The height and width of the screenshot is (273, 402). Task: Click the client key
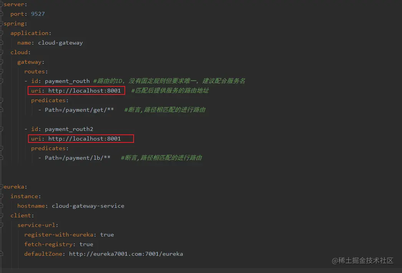(21, 215)
